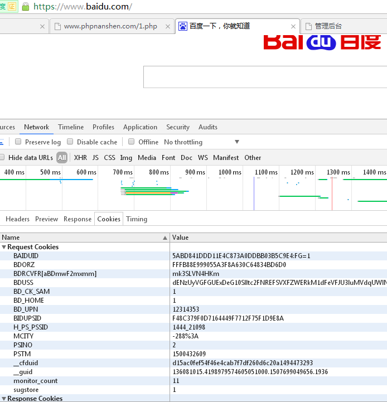This screenshot has width=387, height=402.
Task: Select the monitor_count cookie row
Action: coord(193,381)
